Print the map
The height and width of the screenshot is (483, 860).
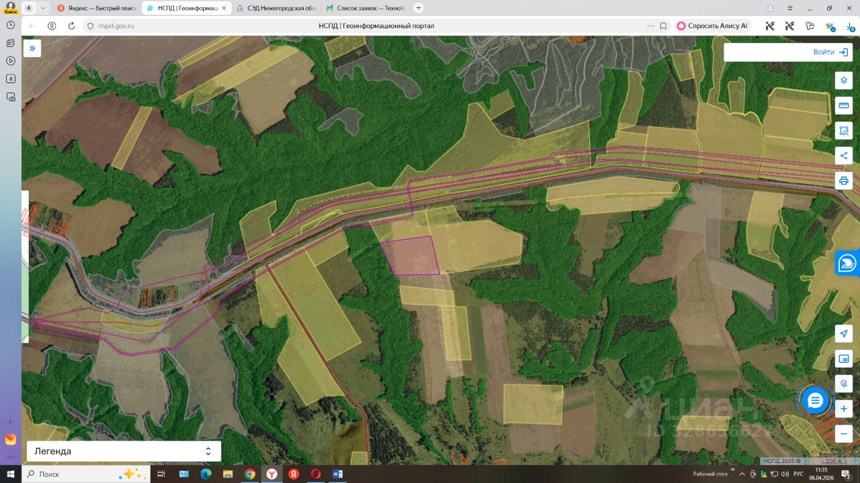pos(844,180)
